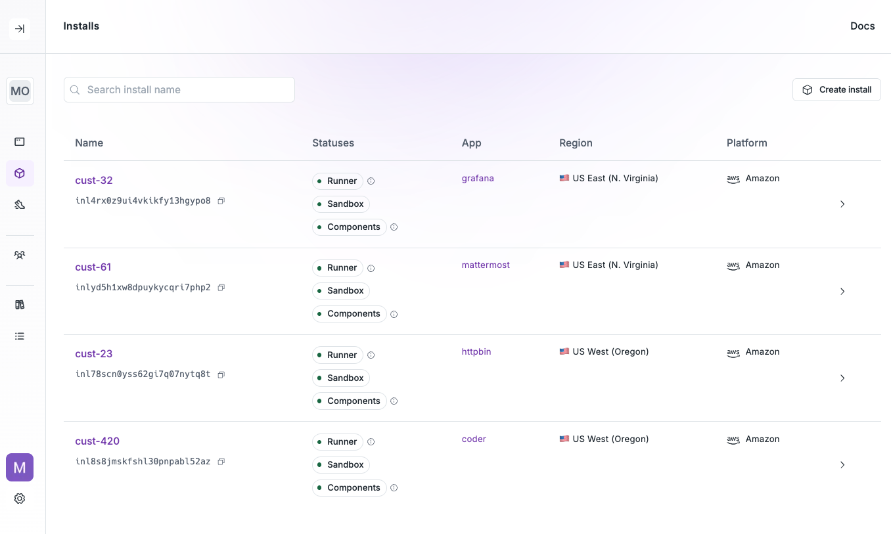Open the apps panel via the window icon
Screen dimensions: 891x534
click(20, 141)
